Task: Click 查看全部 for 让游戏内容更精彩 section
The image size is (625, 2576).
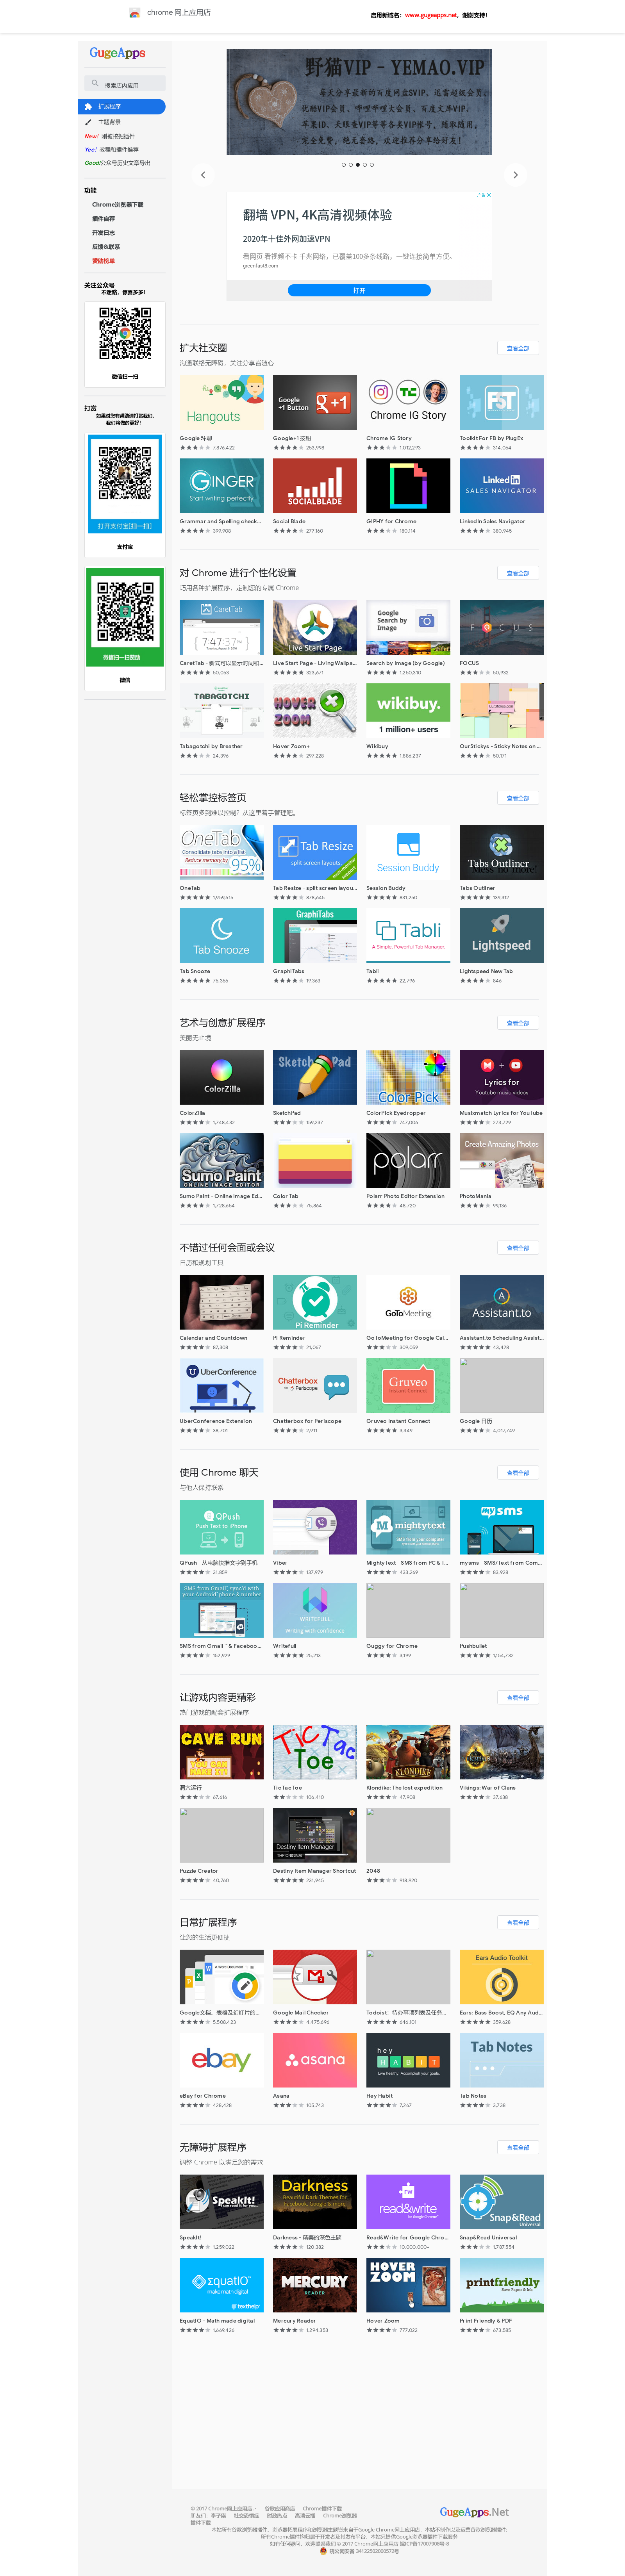Action: click(x=518, y=1698)
